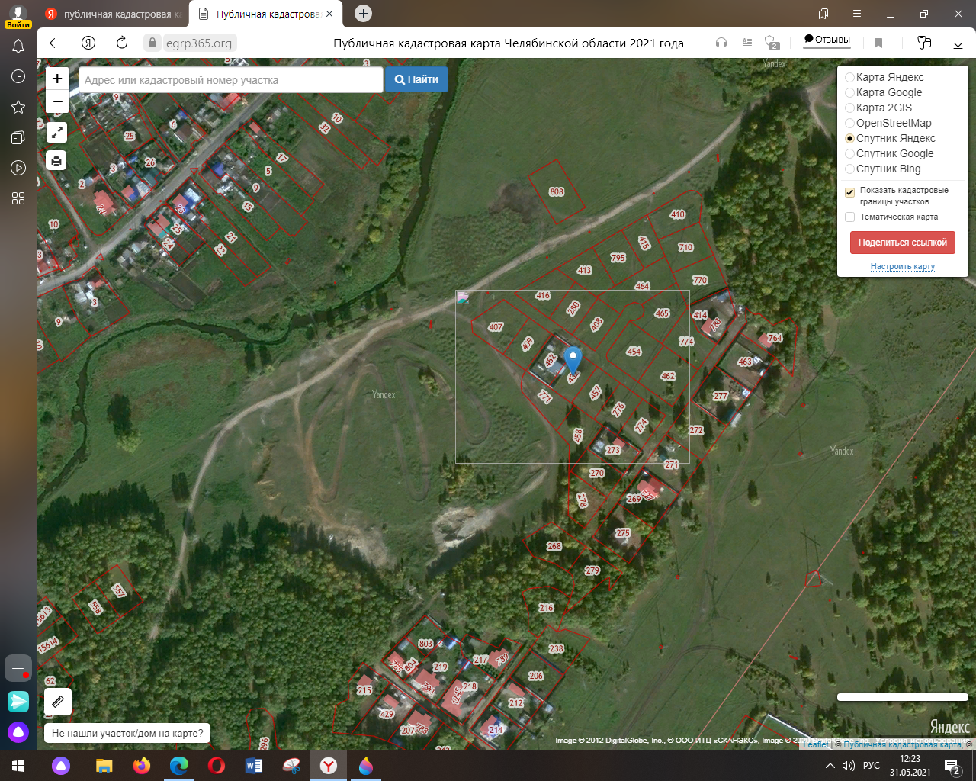Open a new browser tab

364,13
